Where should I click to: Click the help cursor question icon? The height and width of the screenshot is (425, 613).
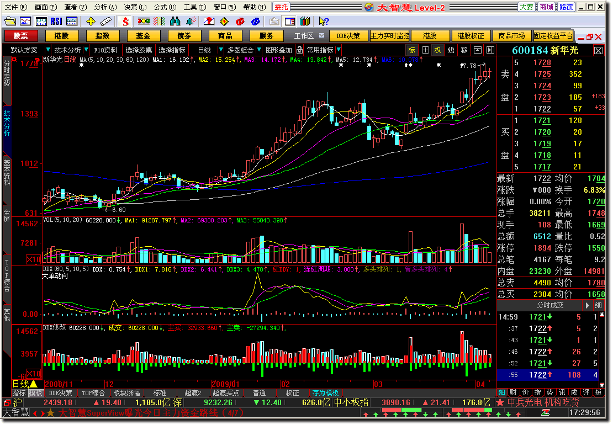[324, 22]
